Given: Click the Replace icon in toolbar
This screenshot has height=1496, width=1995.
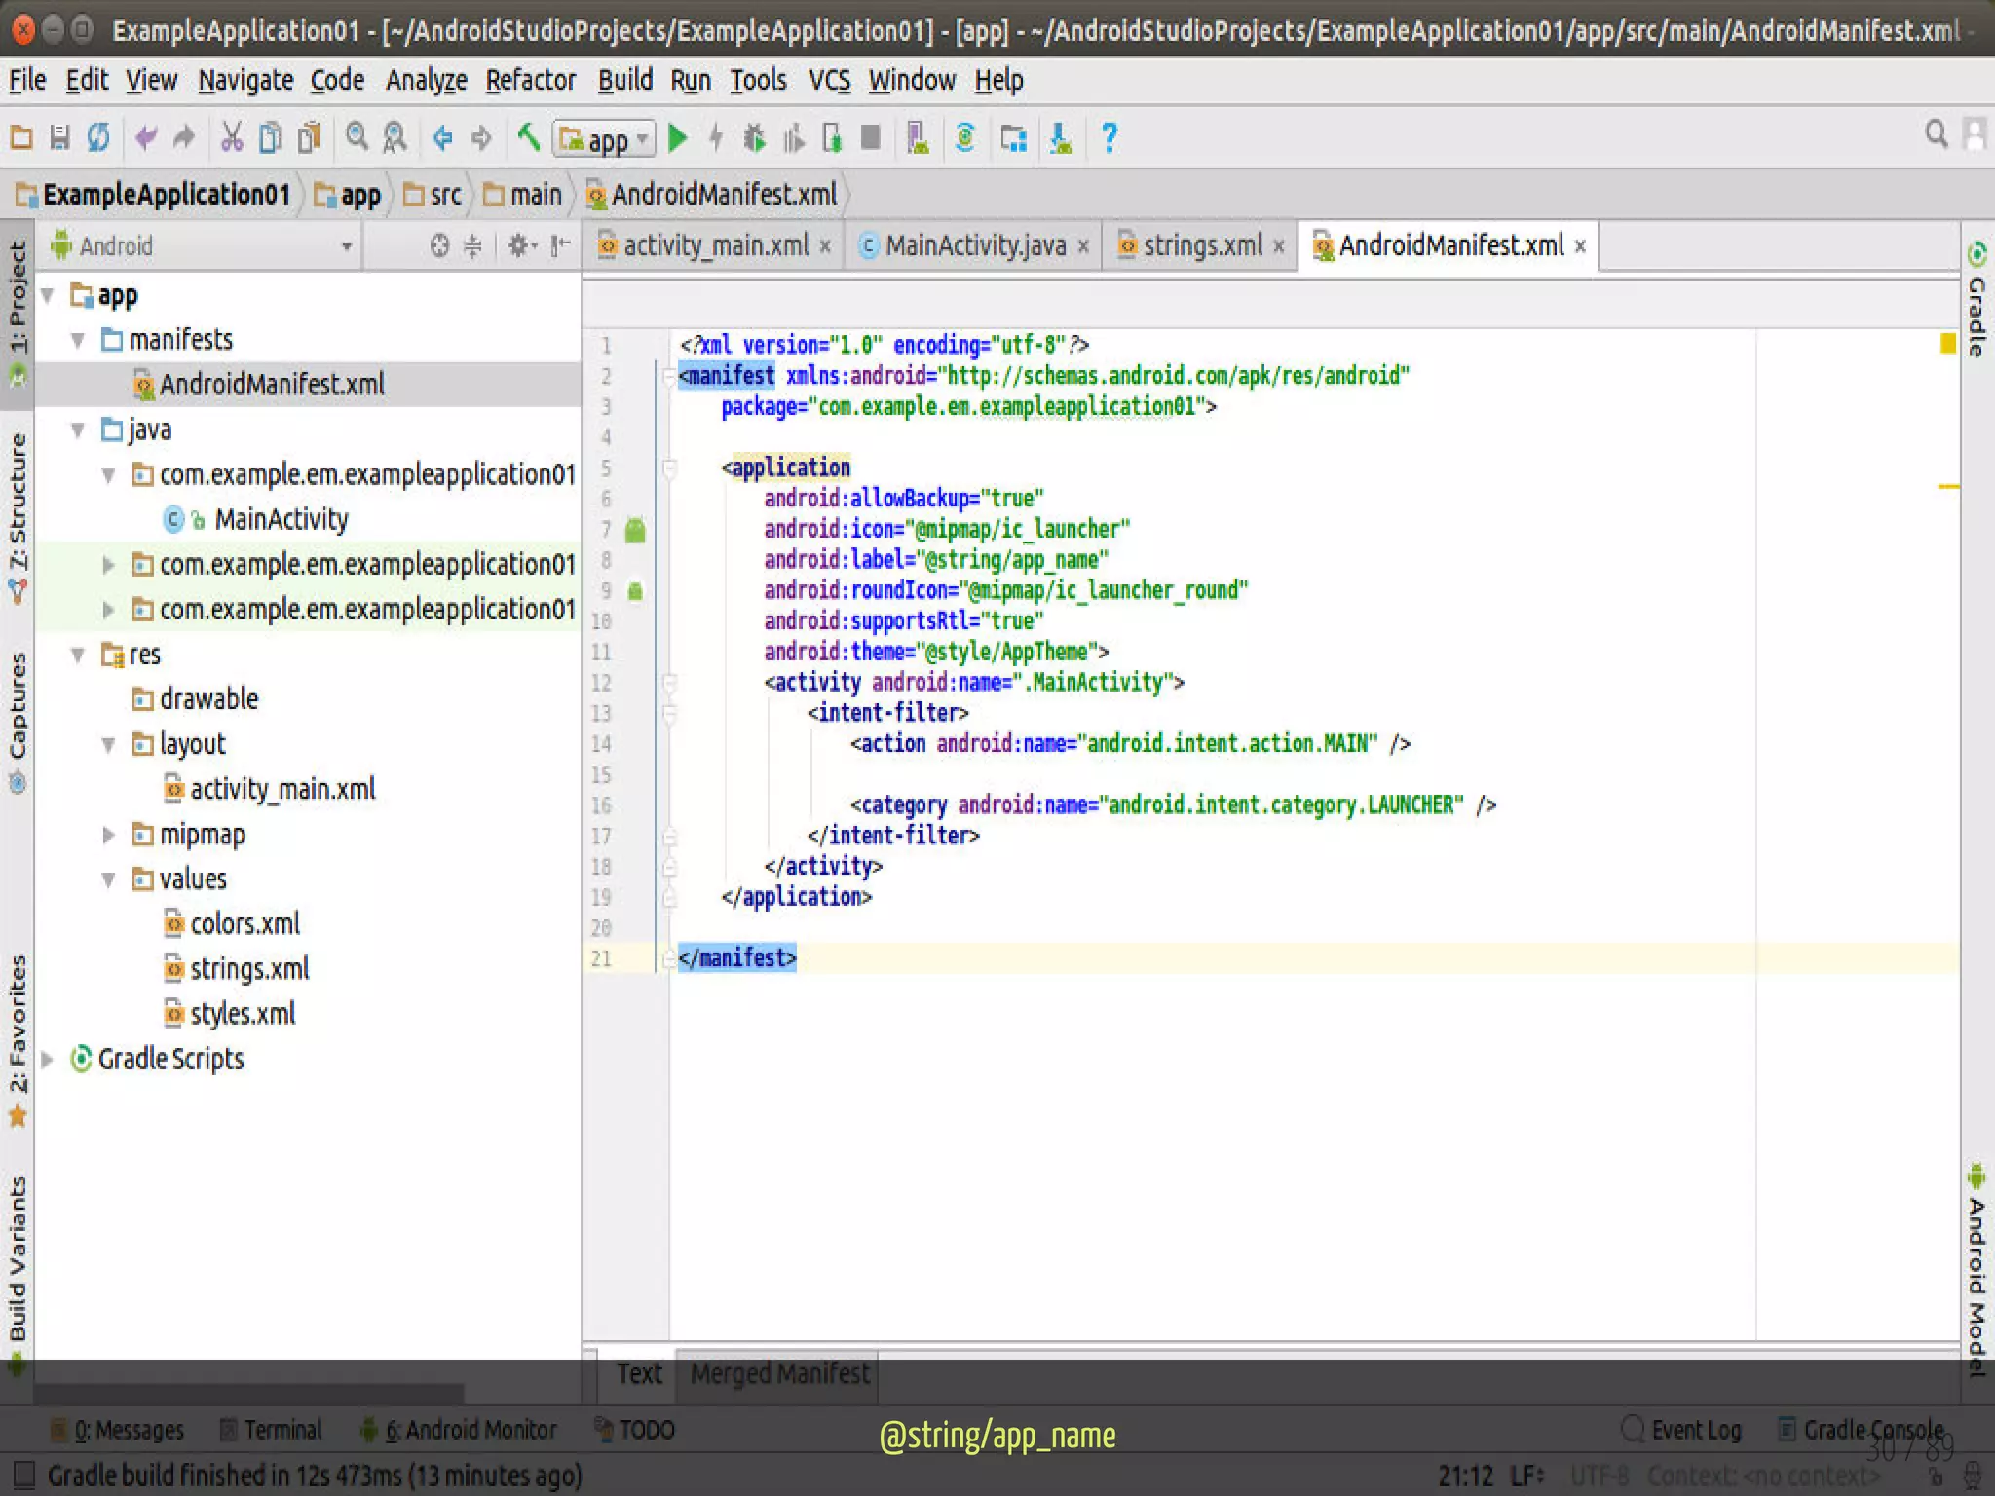Looking at the screenshot, I should click(x=395, y=137).
